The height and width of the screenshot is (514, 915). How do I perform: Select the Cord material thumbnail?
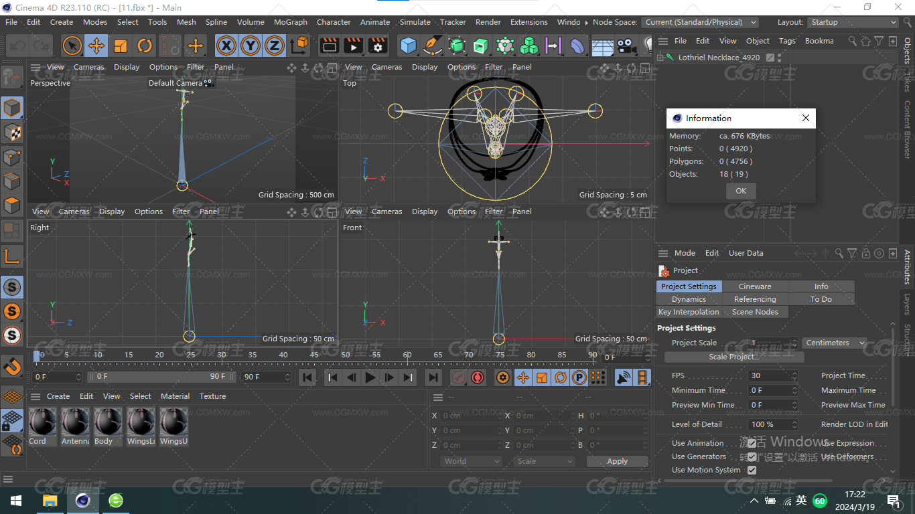[42, 422]
